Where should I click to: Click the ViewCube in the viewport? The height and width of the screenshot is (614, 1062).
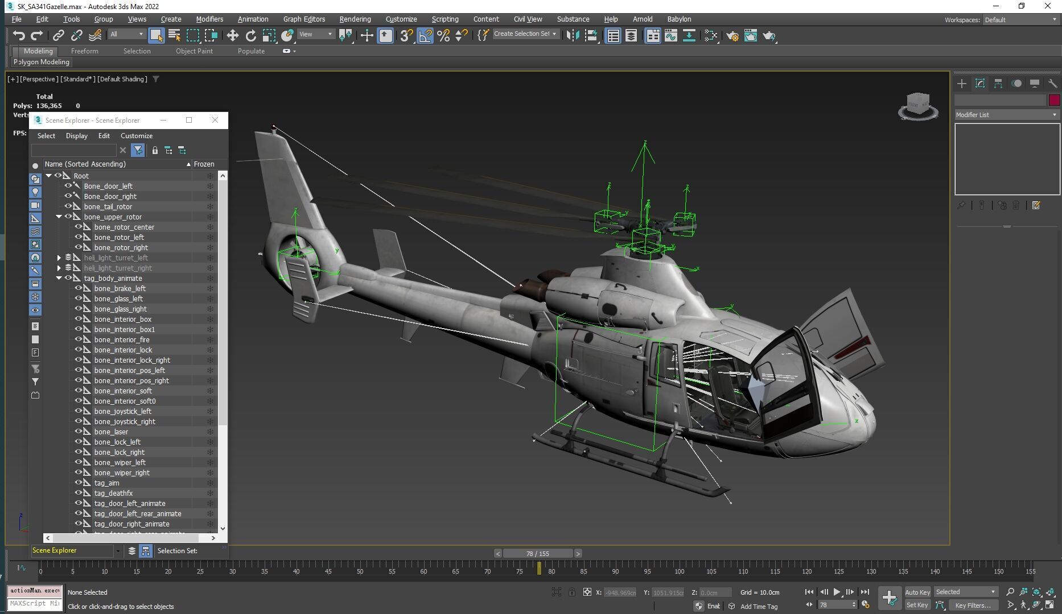point(917,106)
